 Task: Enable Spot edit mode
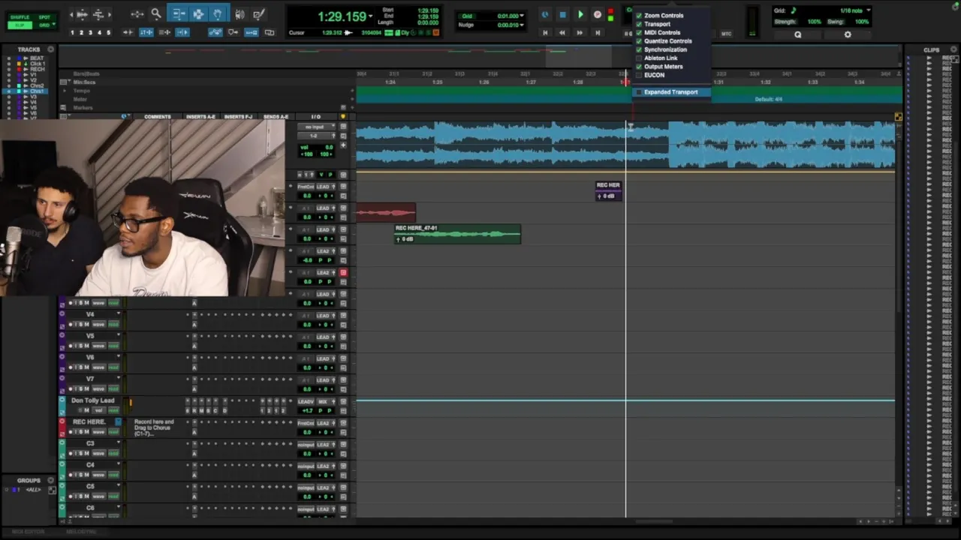coord(44,16)
